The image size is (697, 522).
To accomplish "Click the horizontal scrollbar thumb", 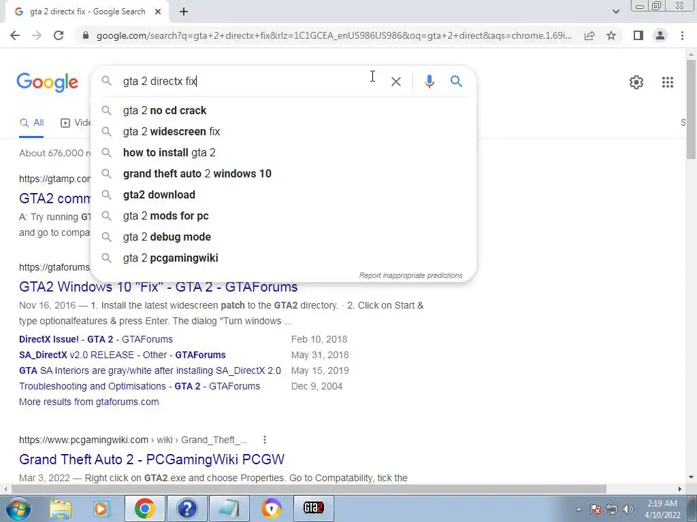I will 308,489.
